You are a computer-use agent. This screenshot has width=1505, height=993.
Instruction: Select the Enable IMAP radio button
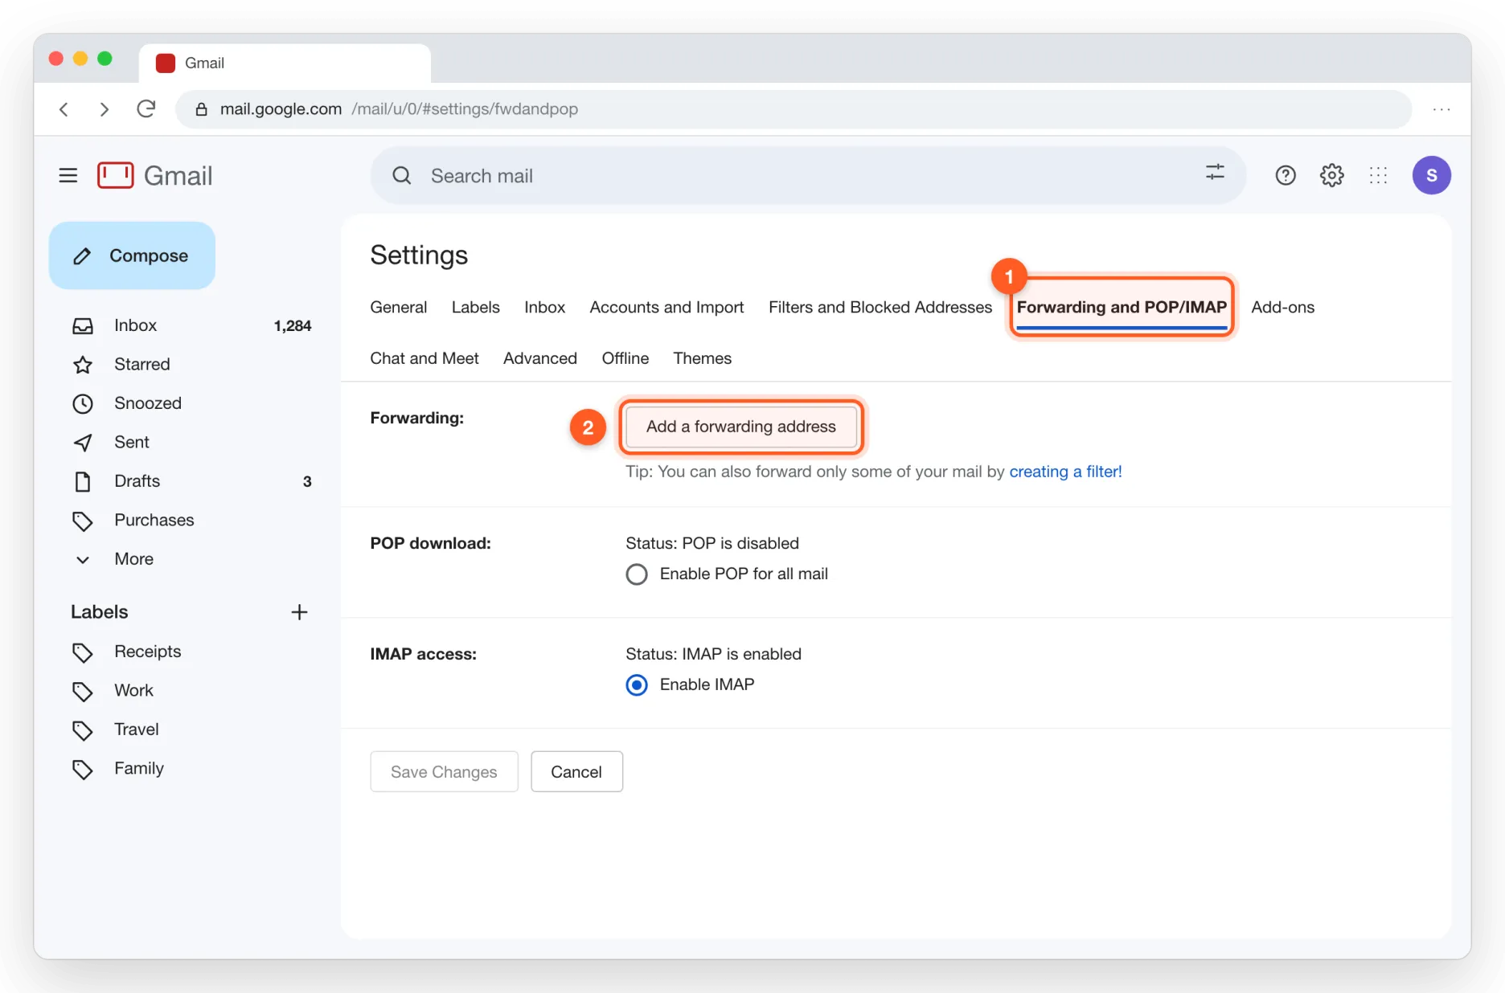point(637,685)
